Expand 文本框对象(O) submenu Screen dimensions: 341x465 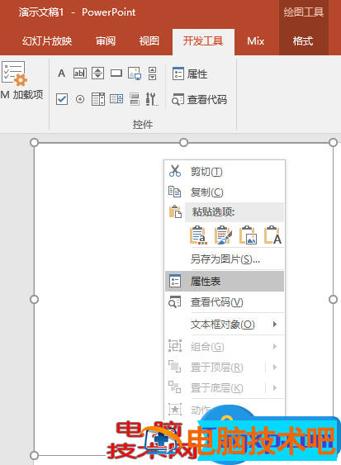pyautogui.click(x=225, y=324)
